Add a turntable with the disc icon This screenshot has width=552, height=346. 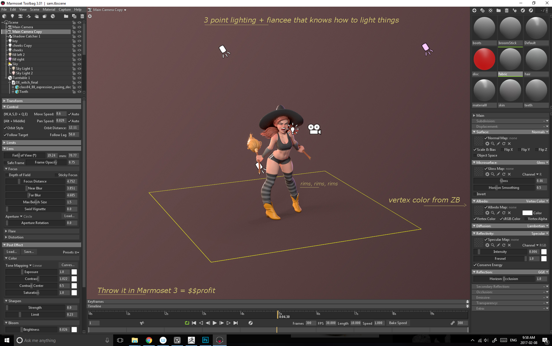click(53, 16)
